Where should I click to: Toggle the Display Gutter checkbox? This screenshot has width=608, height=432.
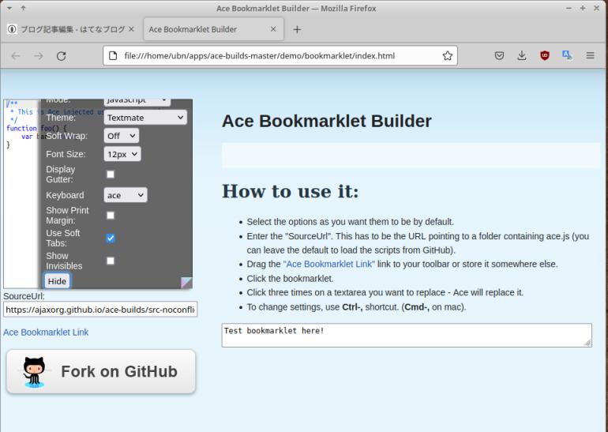pyautogui.click(x=111, y=175)
